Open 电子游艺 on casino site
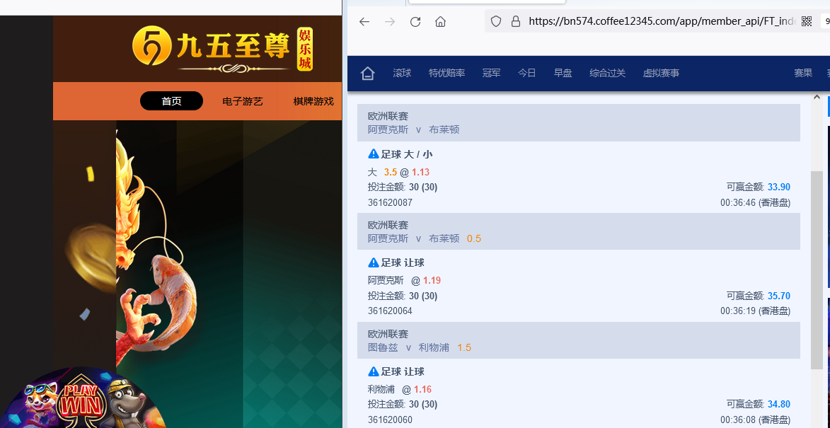 pos(243,102)
